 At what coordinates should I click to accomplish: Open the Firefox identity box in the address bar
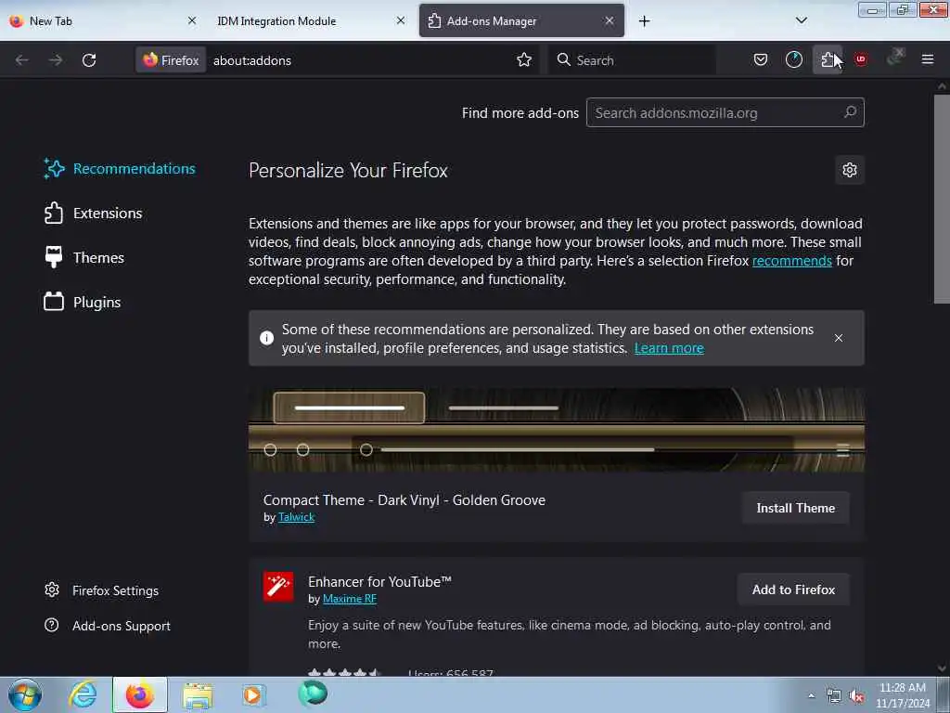point(171,60)
